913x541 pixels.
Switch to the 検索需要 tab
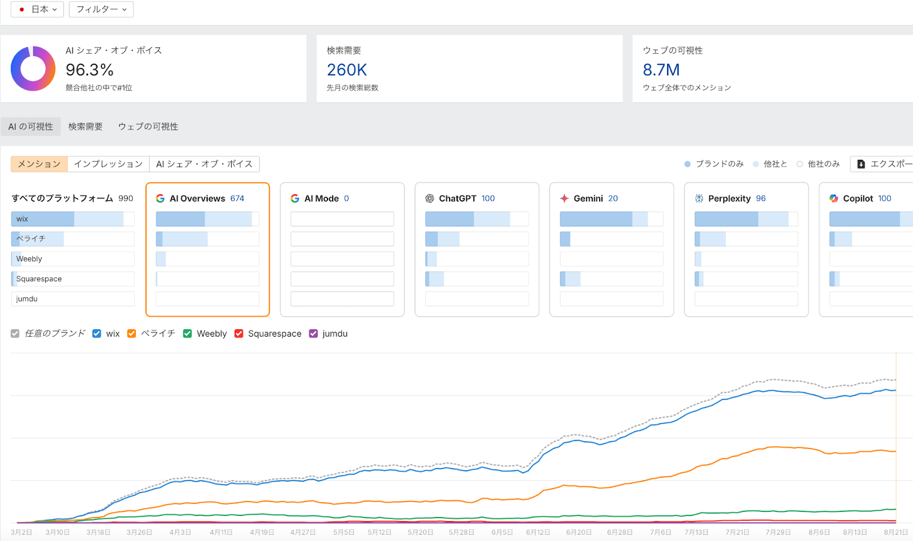point(85,126)
